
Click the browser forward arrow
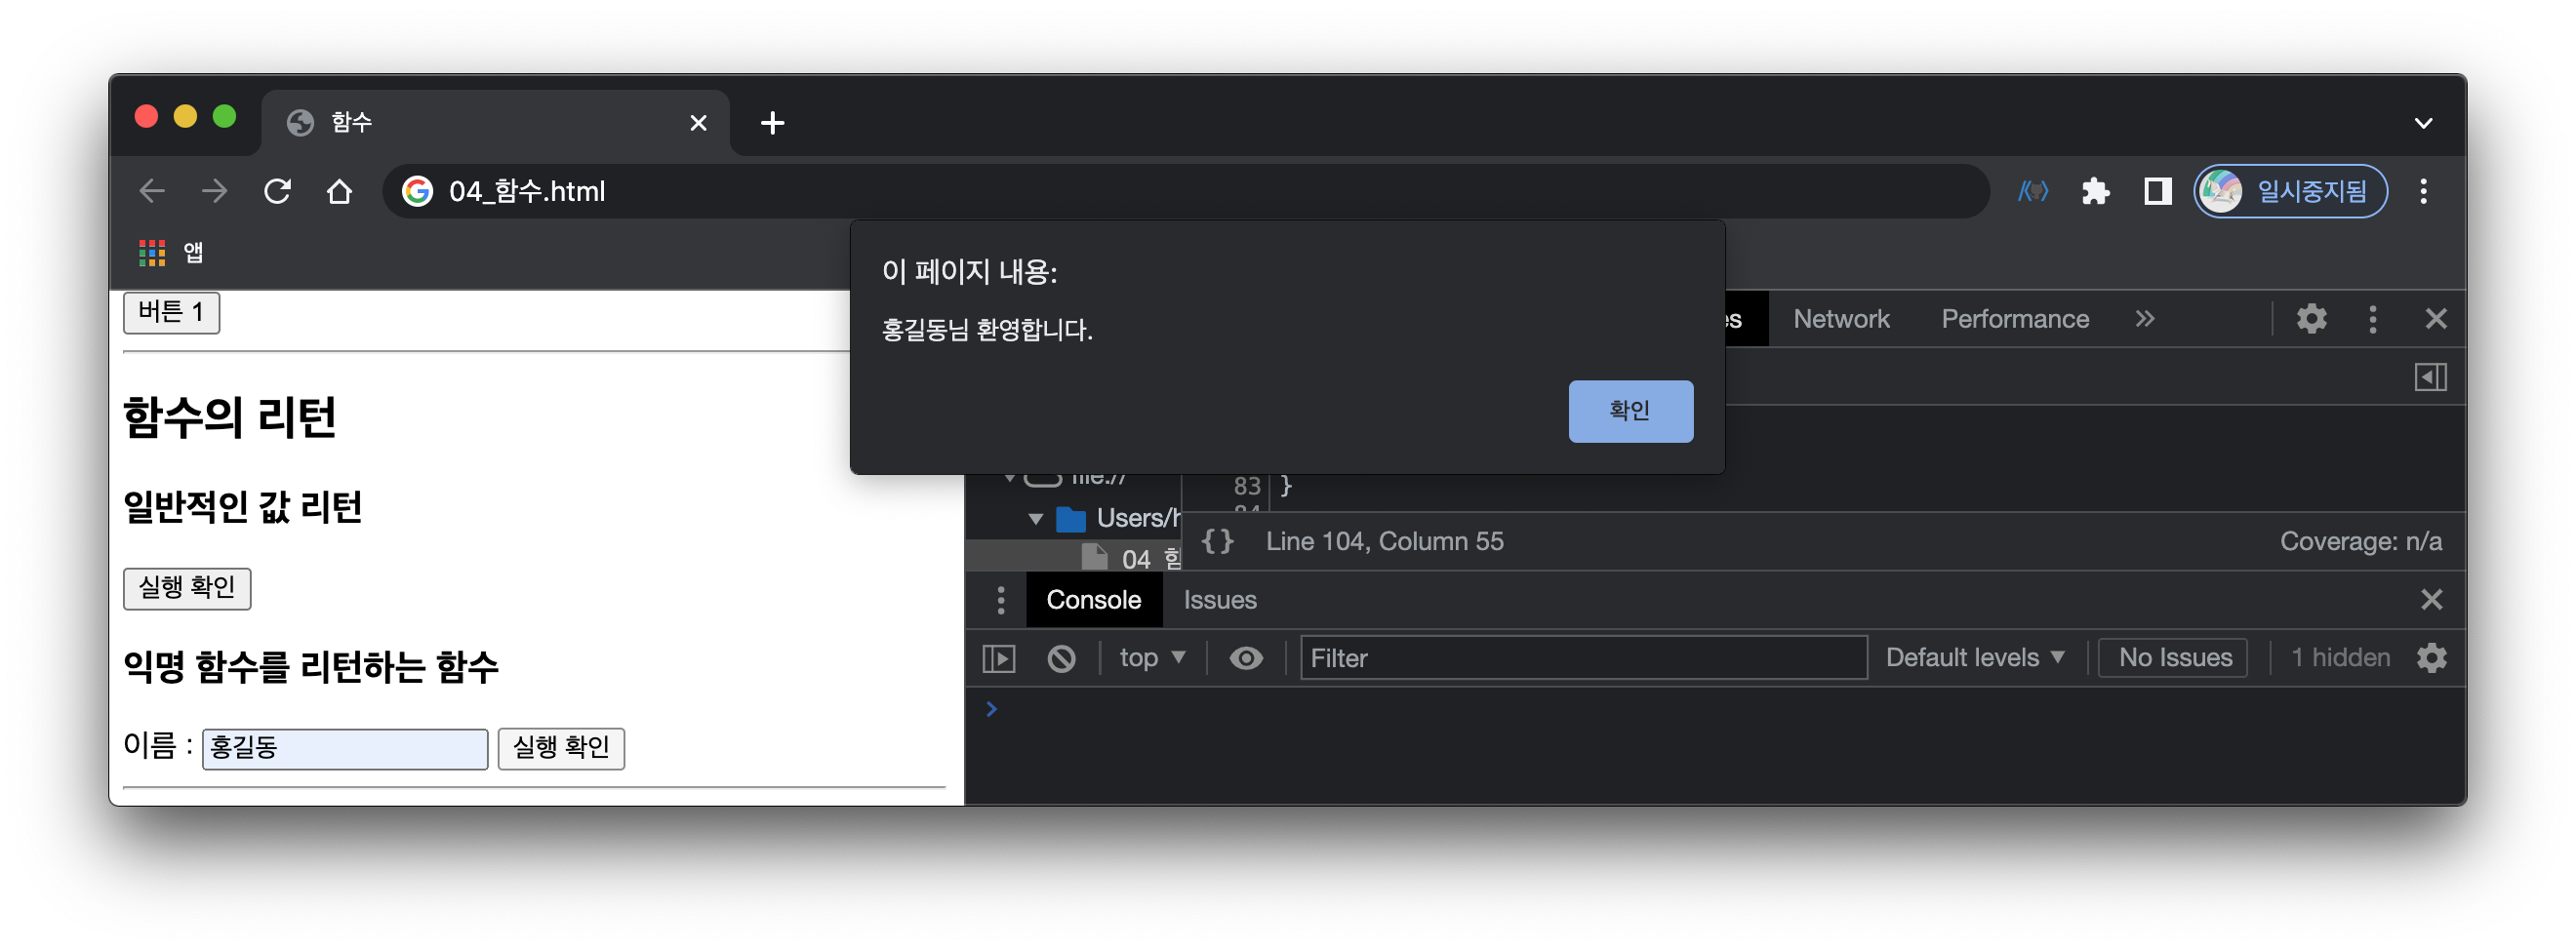(x=214, y=191)
